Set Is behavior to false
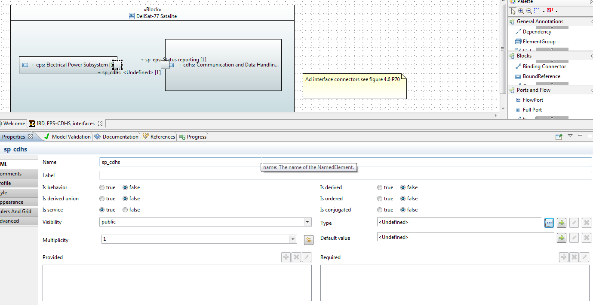Image resolution: width=593 pixels, height=305 pixels. [x=125, y=187]
